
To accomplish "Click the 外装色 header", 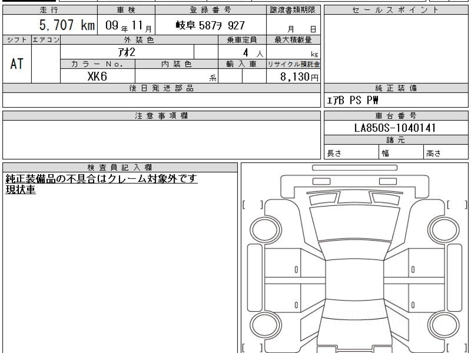I will (139, 40).
